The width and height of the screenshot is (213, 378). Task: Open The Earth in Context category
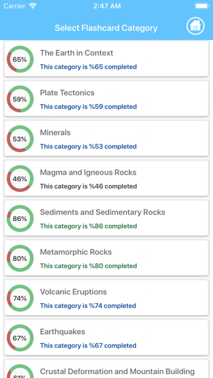click(106, 59)
